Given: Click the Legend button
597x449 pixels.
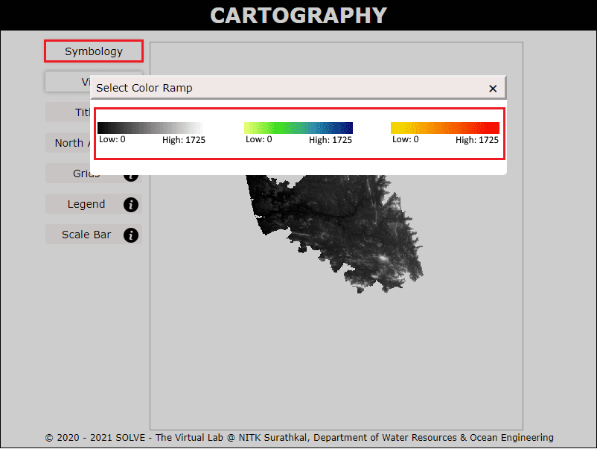Looking at the screenshot, I should pos(86,204).
